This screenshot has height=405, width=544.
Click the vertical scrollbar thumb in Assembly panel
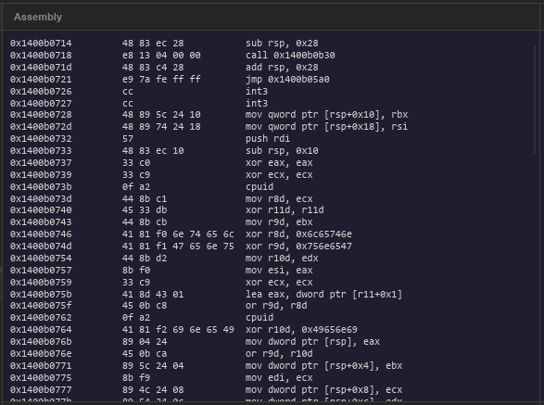535,99
